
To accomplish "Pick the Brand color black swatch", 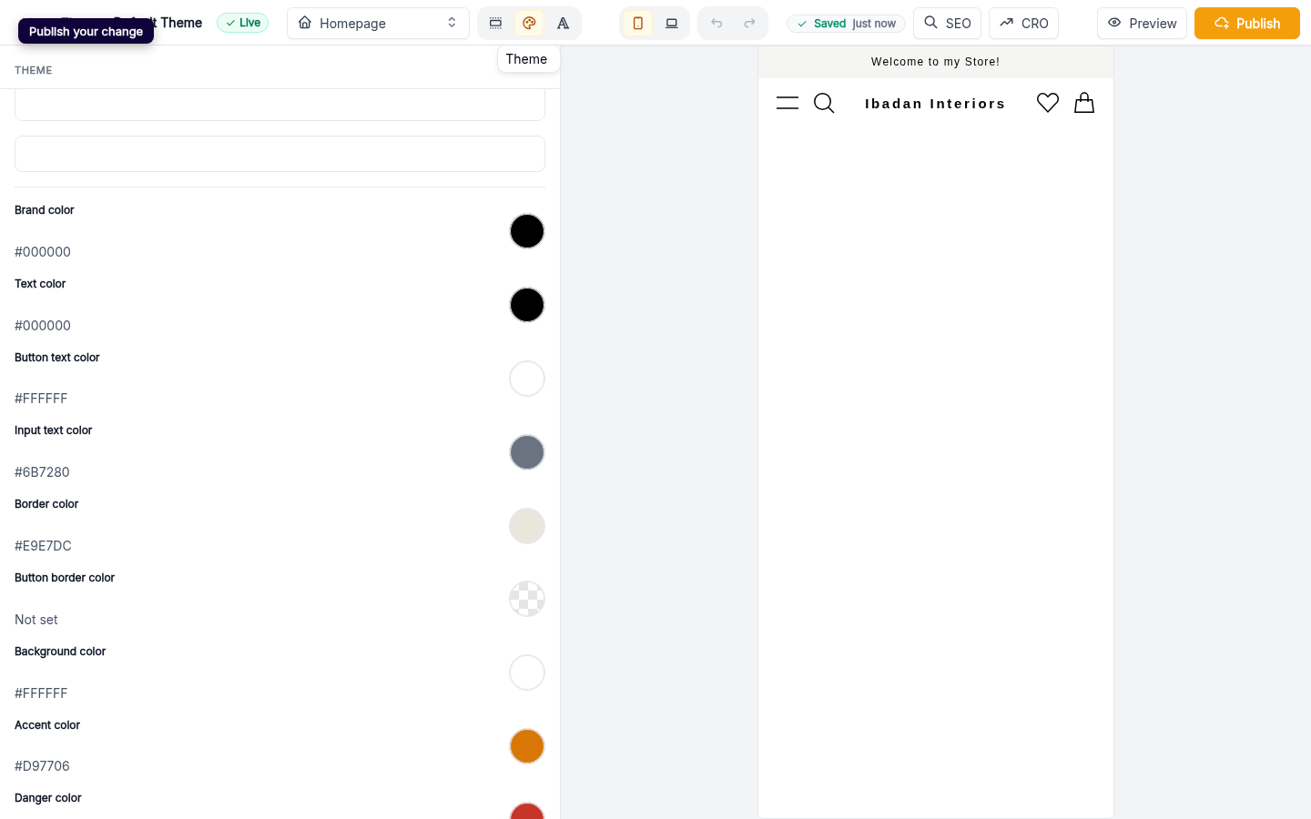I will click(x=527, y=231).
